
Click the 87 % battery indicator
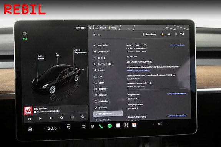coord(80,28)
